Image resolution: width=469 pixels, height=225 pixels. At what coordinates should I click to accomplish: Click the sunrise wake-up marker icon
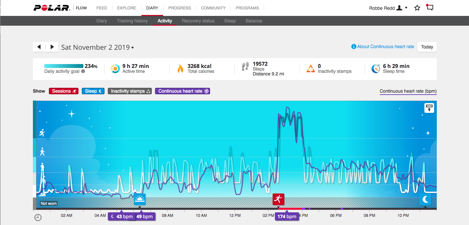pos(140,199)
